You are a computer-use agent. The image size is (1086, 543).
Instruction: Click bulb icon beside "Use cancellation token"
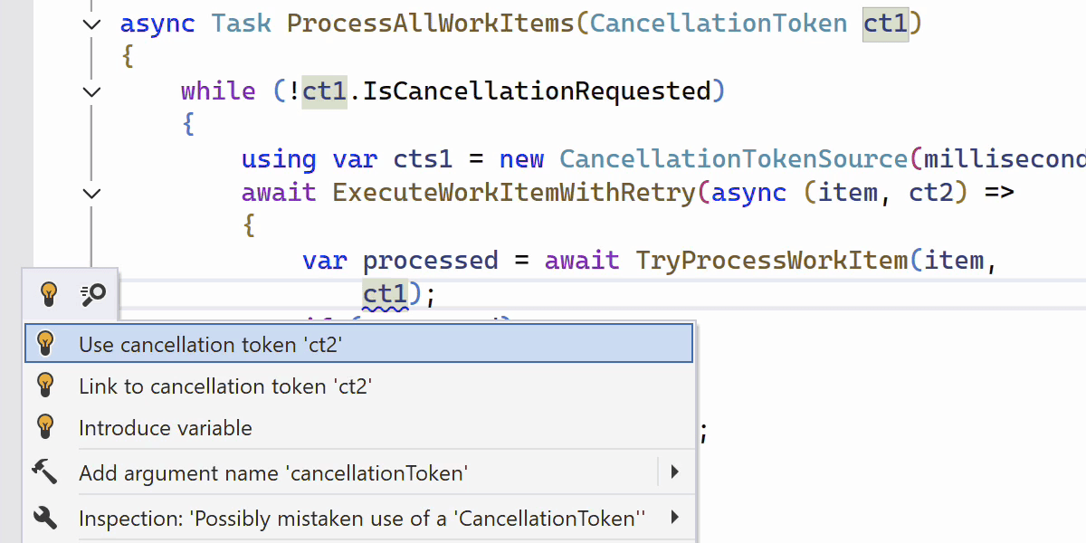[45, 344]
